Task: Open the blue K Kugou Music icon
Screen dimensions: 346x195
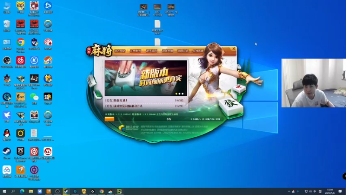Action: [34, 61]
